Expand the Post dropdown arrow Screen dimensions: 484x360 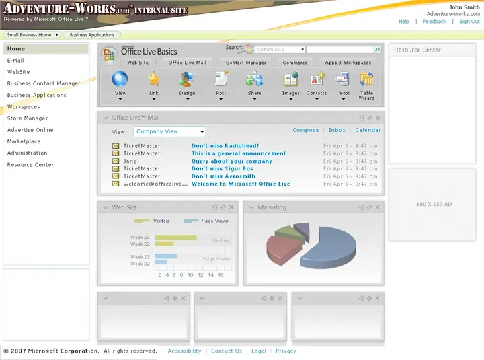tap(221, 99)
